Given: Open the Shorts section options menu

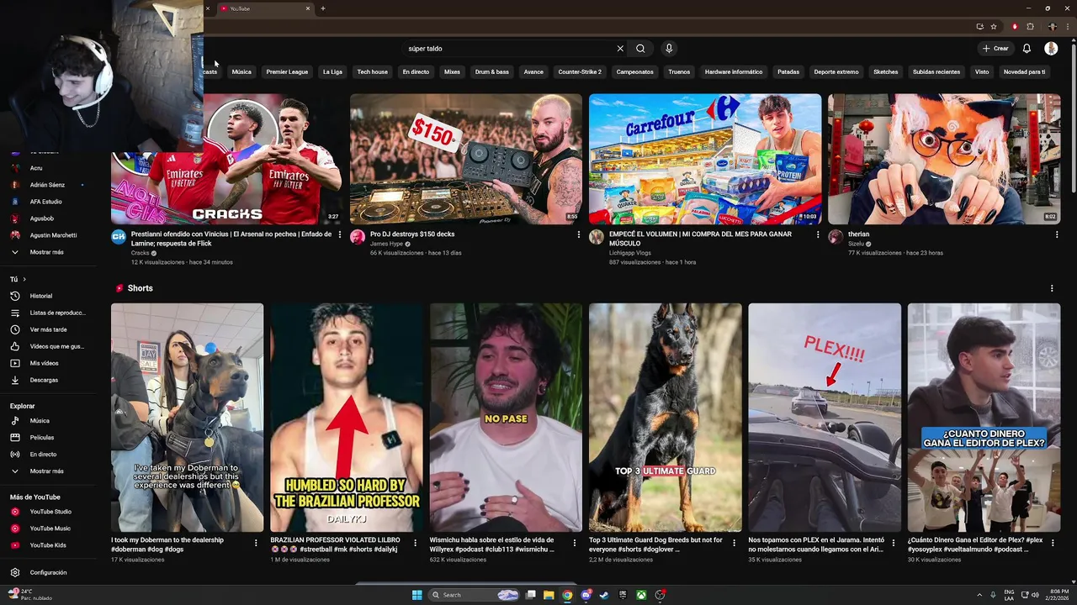Looking at the screenshot, I should coord(1052,288).
